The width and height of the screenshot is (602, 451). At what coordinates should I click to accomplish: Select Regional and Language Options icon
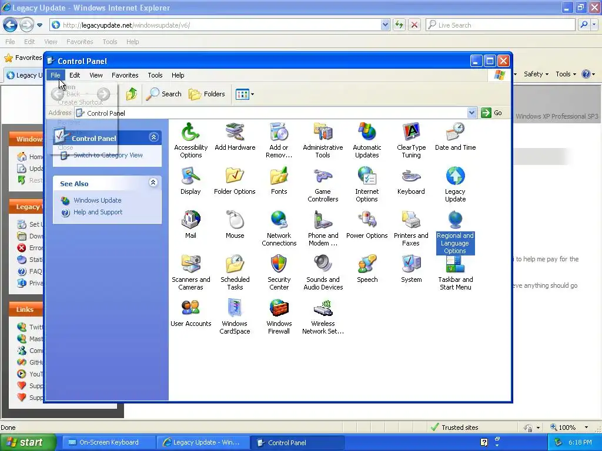pyautogui.click(x=455, y=233)
